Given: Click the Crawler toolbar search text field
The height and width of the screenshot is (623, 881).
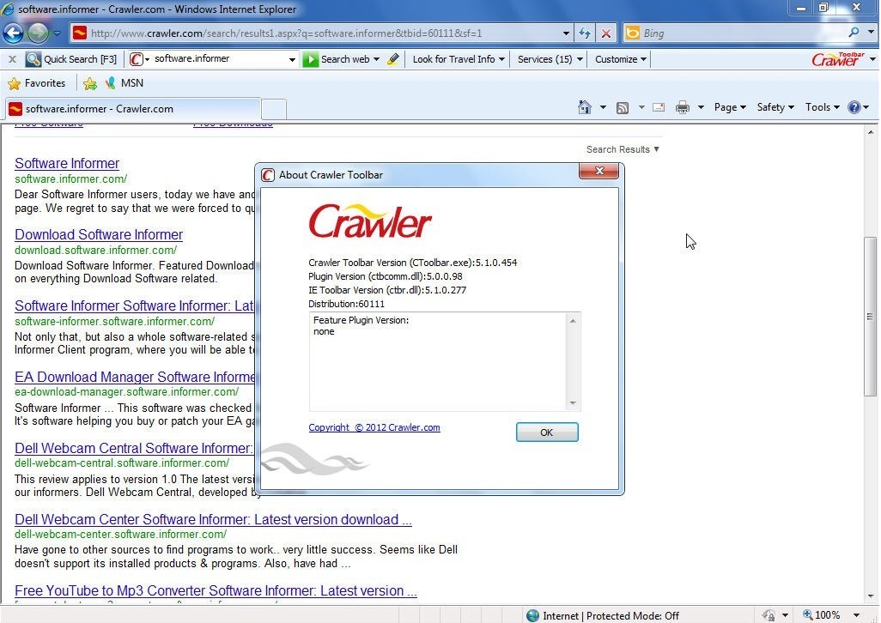Looking at the screenshot, I should point(219,58).
